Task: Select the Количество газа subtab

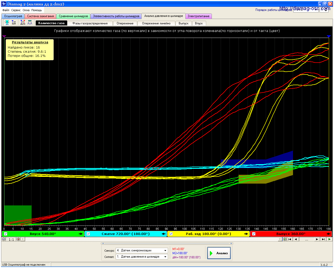Action: tap(51, 23)
